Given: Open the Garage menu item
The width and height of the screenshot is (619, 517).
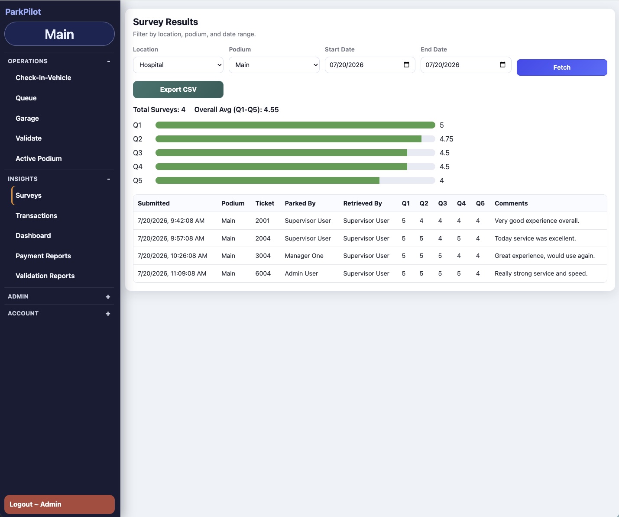Looking at the screenshot, I should pos(27,119).
